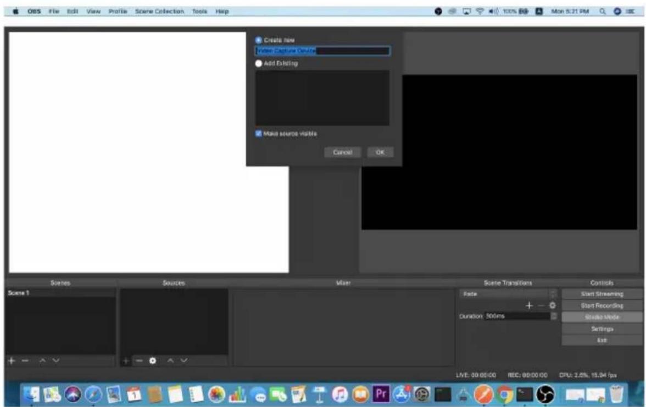Toggle Make source visible checkbox

pyautogui.click(x=259, y=134)
